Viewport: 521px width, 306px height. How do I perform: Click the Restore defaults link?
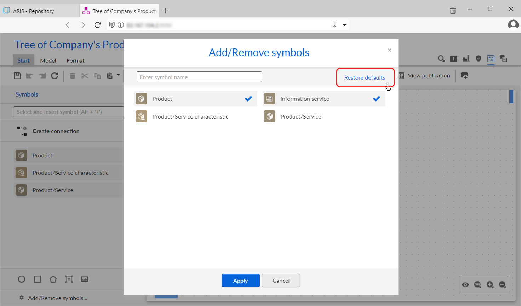(x=365, y=77)
